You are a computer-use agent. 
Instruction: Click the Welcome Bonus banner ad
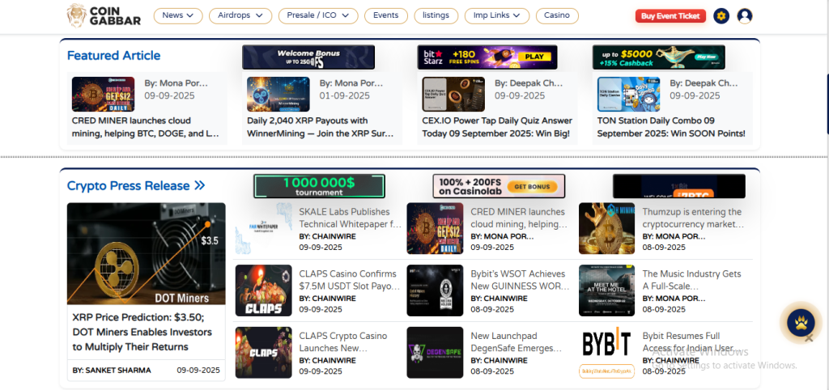pos(308,57)
